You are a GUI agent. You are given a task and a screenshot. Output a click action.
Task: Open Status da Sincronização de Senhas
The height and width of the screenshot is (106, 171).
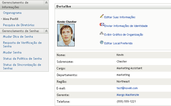coord(22,67)
